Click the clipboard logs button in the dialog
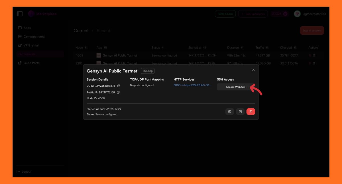The height and width of the screenshot is (184, 342). point(240,112)
